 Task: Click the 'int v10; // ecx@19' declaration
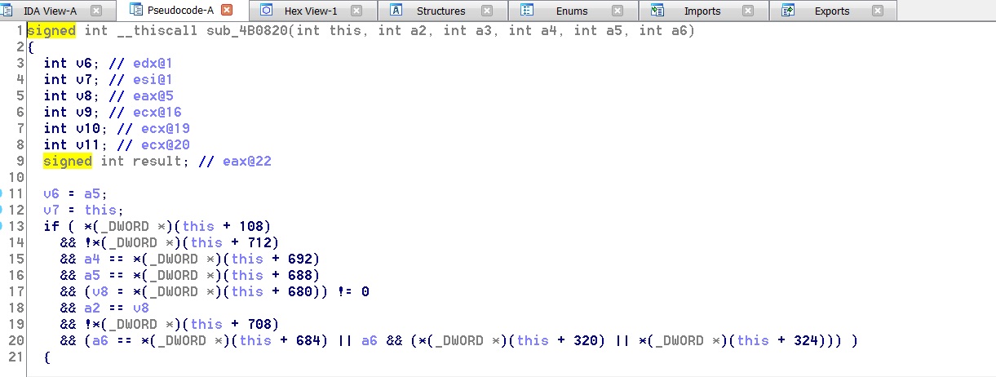117,128
